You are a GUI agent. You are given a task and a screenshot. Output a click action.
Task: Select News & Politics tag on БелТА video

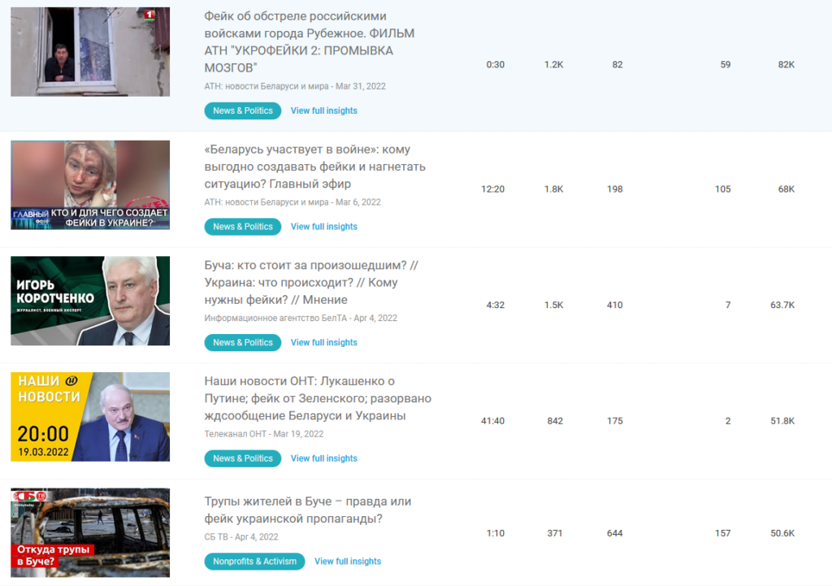pos(242,342)
